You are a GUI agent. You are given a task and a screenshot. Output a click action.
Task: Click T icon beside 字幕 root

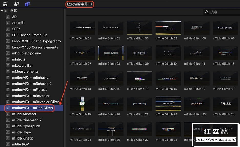[6, 11]
